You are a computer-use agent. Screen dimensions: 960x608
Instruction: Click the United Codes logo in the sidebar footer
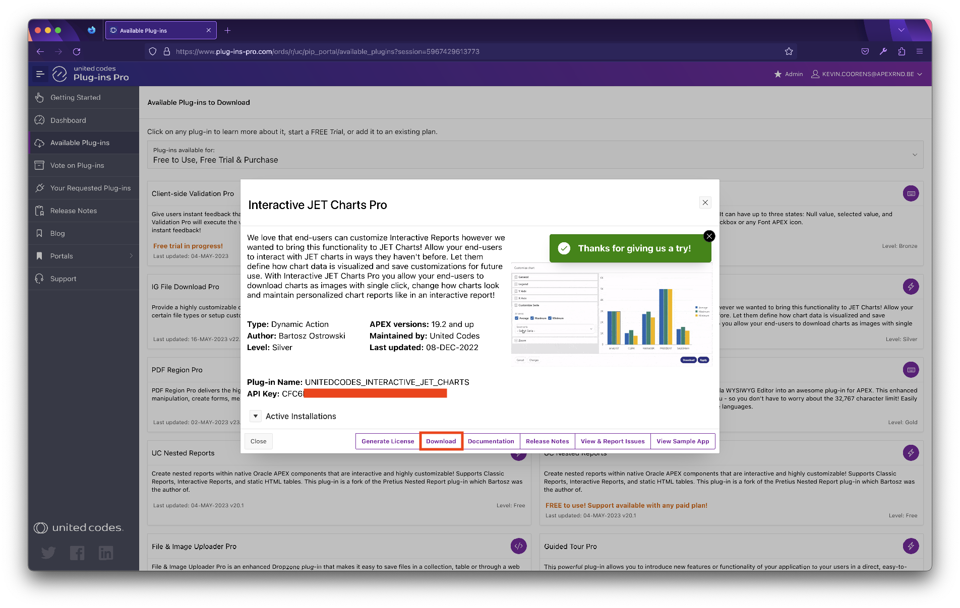click(79, 527)
